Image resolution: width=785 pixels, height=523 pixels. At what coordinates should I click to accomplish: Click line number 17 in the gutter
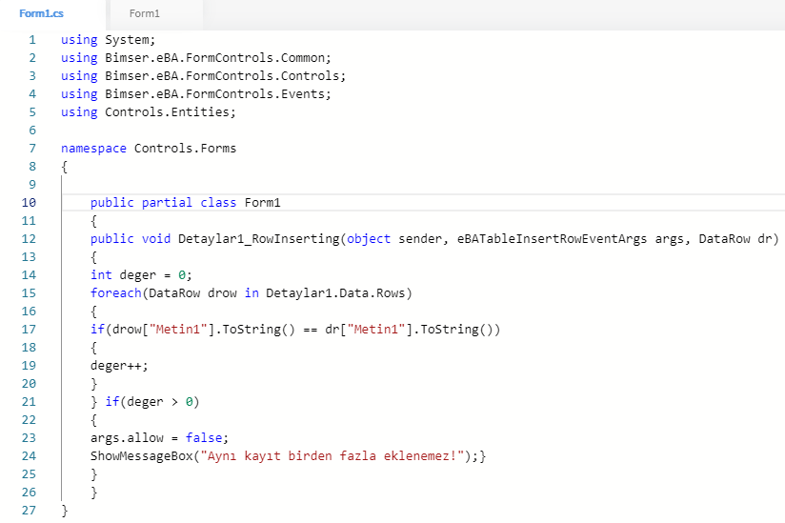[29, 330]
